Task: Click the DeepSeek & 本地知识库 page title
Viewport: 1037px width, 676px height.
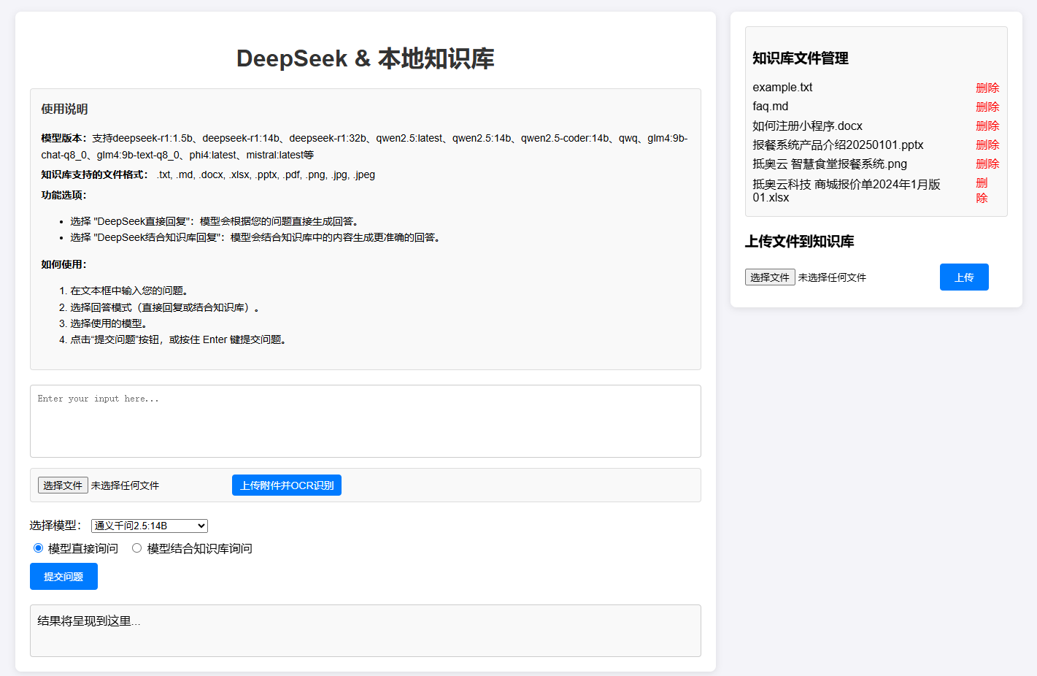Action: pos(366,58)
